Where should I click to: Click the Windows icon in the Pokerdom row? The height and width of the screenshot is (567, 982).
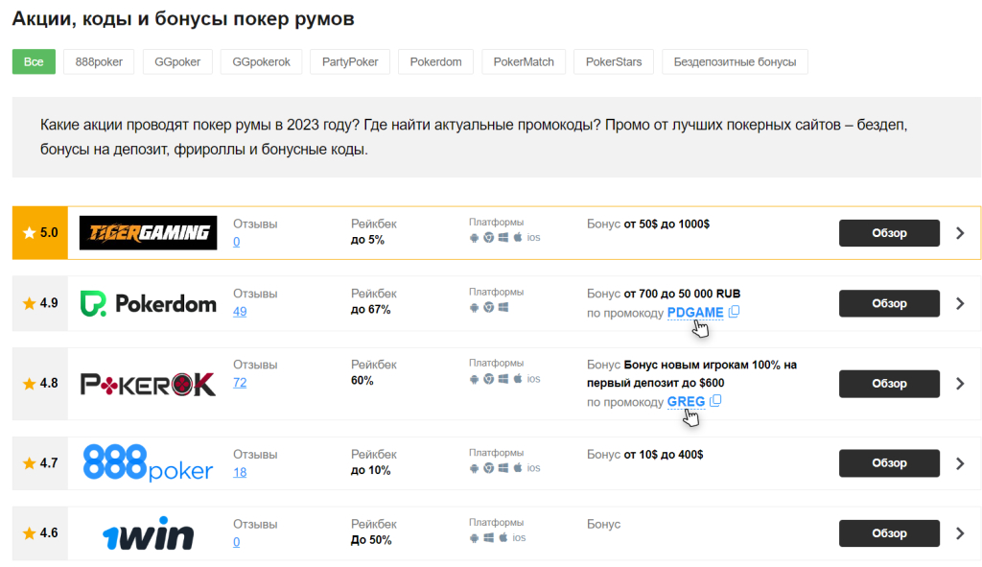coord(503,307)
